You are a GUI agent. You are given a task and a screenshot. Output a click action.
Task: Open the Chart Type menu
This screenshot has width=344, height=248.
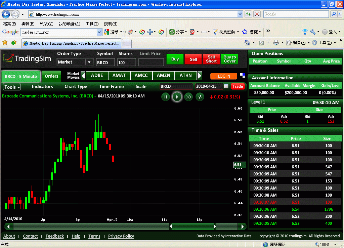point(76,86)
